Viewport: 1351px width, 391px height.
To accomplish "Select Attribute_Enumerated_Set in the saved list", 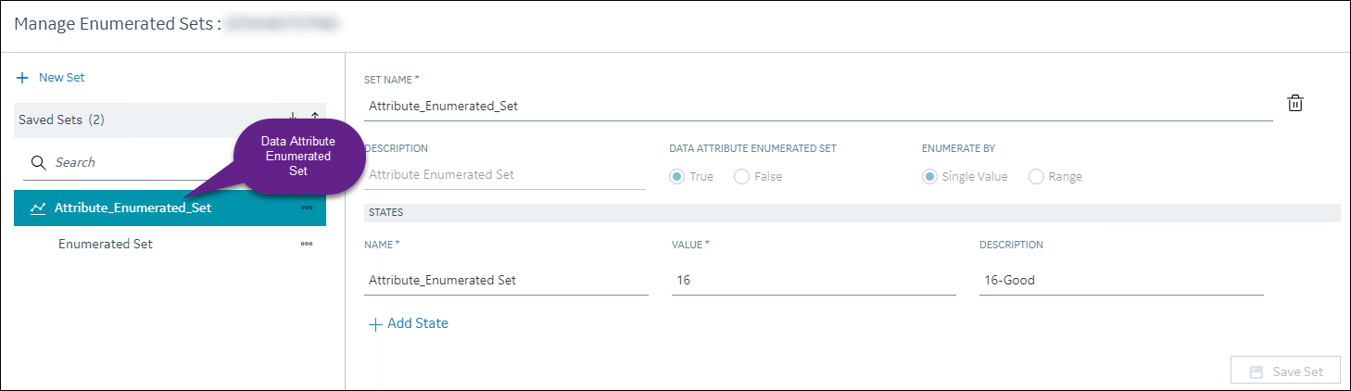I will coord(170,208).
